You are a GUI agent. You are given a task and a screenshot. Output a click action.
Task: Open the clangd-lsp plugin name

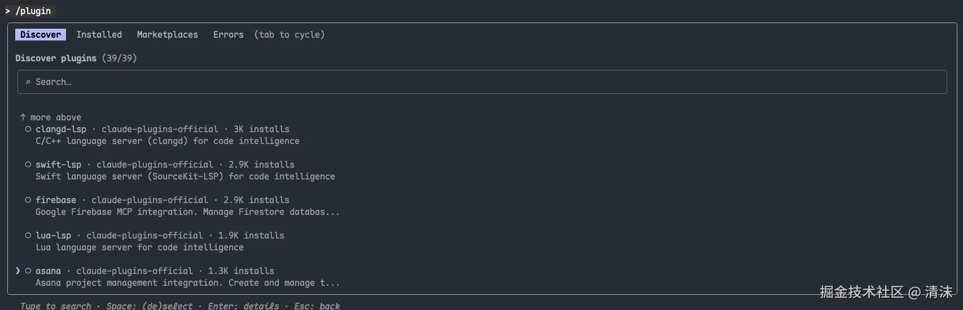[x=61, y=129]
